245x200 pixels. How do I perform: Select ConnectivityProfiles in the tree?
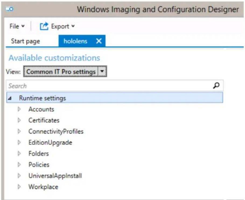click(x=56, y=132)
